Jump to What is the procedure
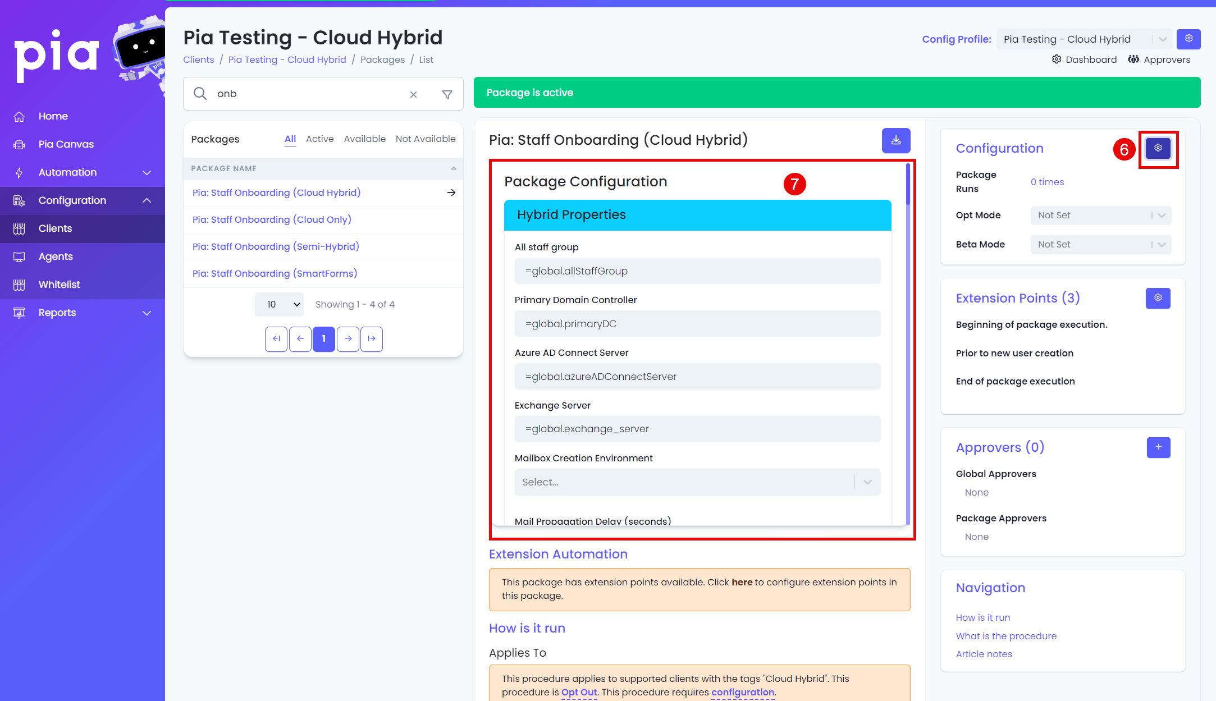 pyautogui.click(x=1006, y=636)
